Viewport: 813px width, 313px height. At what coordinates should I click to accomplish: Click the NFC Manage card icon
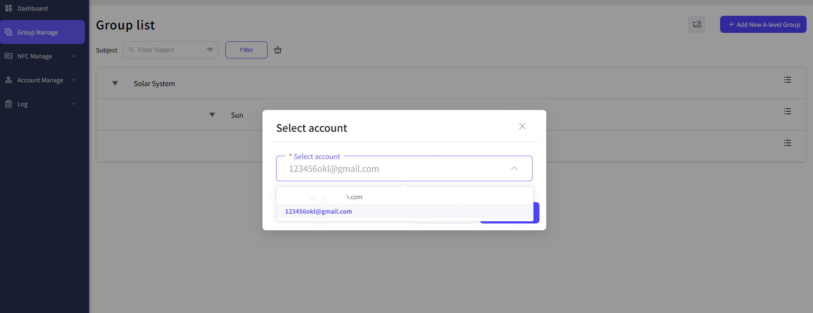[9, 56]
